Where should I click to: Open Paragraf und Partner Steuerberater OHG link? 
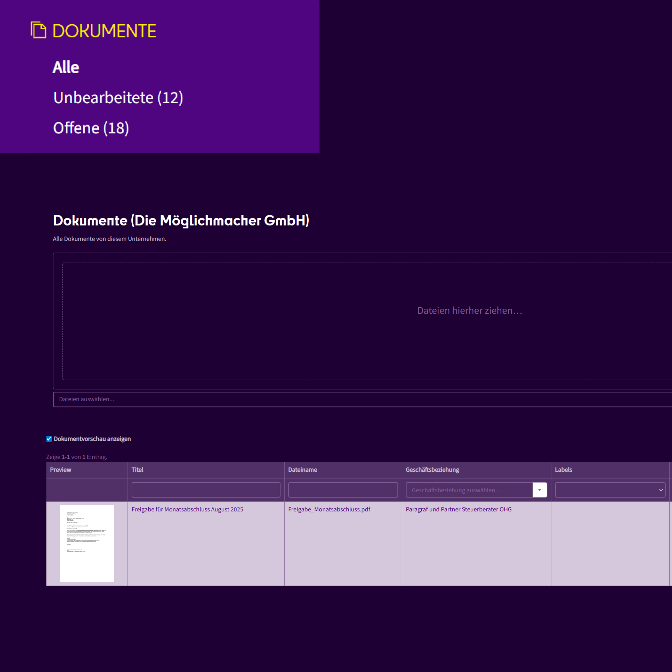pos(458,509)
